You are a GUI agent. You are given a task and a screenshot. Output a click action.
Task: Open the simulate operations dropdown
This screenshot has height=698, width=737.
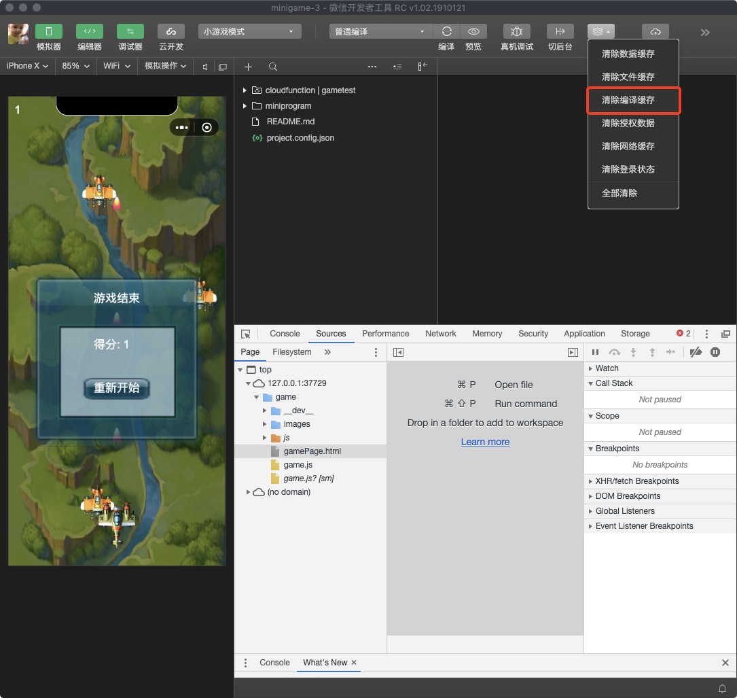pyautogui.click(x=165, y=67)
